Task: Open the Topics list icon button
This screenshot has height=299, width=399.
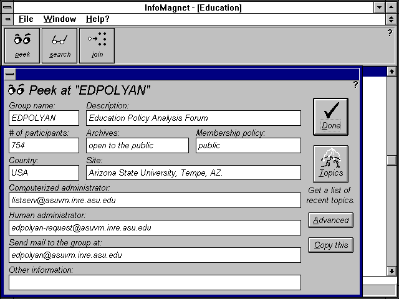Action: pyautogui.click(x=330, y=163)
